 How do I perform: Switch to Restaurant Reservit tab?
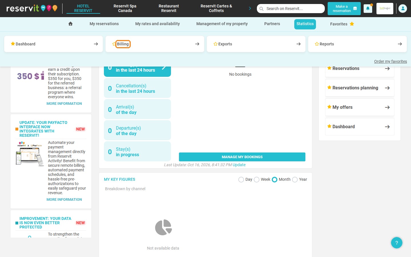coord(169,8)
